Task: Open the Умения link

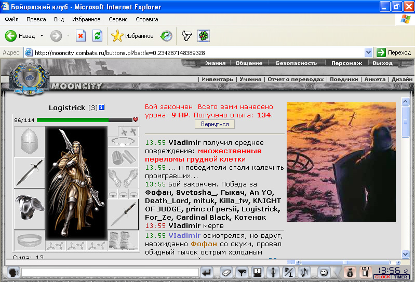Action: 250,79
